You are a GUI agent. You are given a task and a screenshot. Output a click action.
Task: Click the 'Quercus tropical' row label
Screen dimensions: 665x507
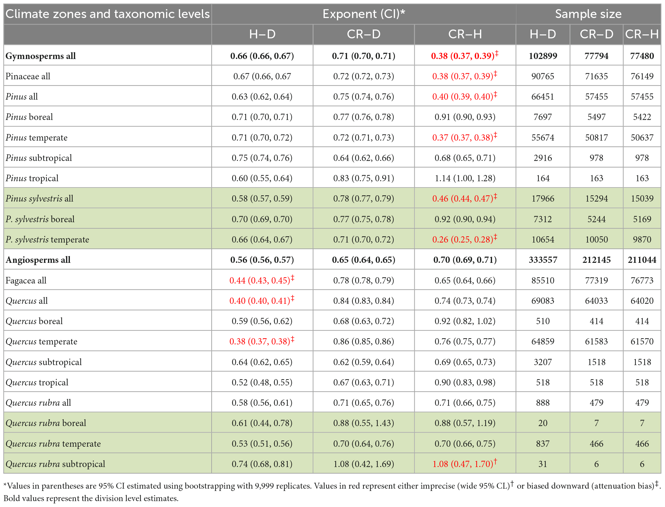[x=37, y=382]
